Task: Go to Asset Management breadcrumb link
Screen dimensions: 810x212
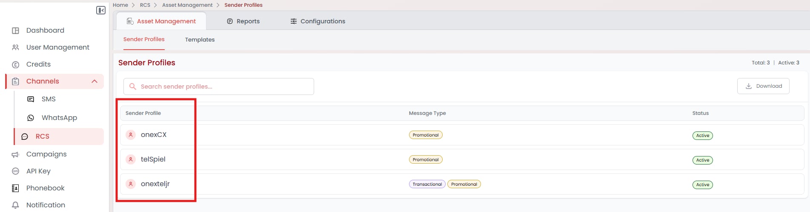Action: (x=187, y=5)
